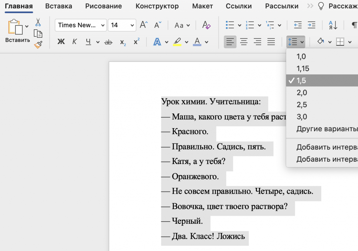Sort text with the А-Я sort icon
The image size is (358, 251).
click(x=333, y=25)
